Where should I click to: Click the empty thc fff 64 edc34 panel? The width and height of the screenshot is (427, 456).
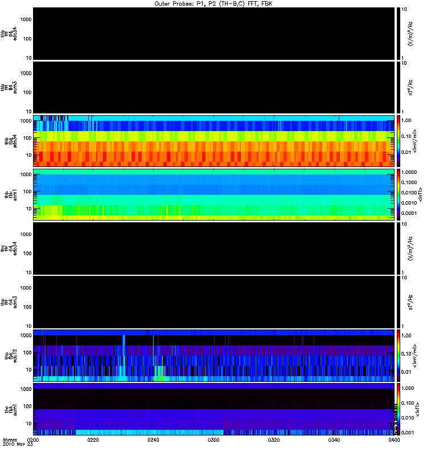coord(214,249)
